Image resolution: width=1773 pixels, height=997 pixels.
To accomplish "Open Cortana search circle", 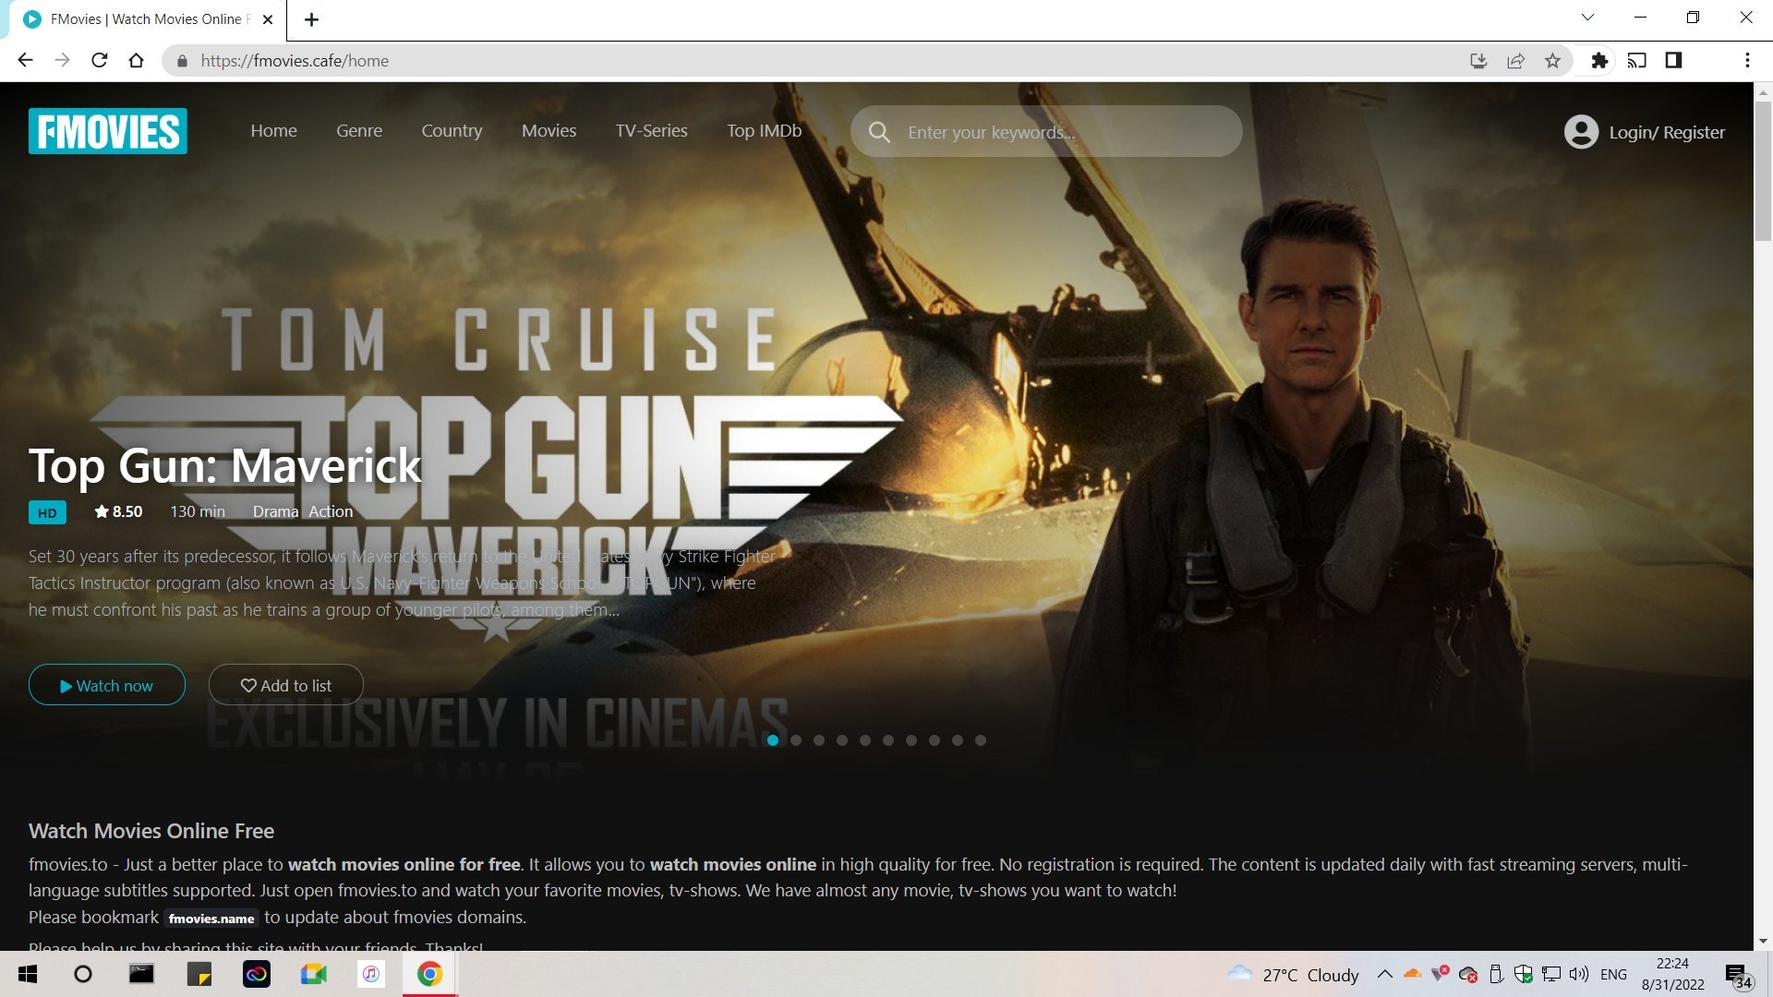I will click(x=83, y=974).
